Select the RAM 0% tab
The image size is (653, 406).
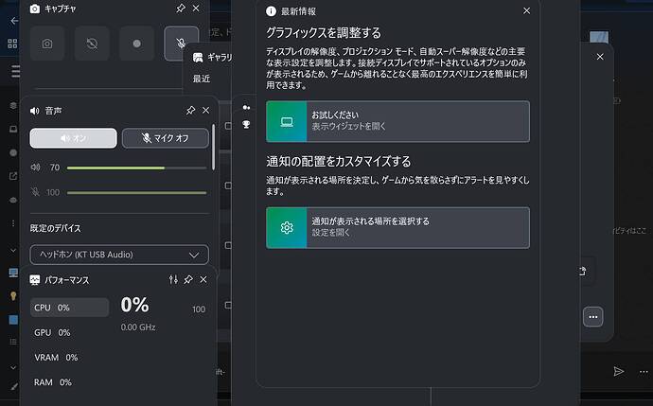(53, 382)
